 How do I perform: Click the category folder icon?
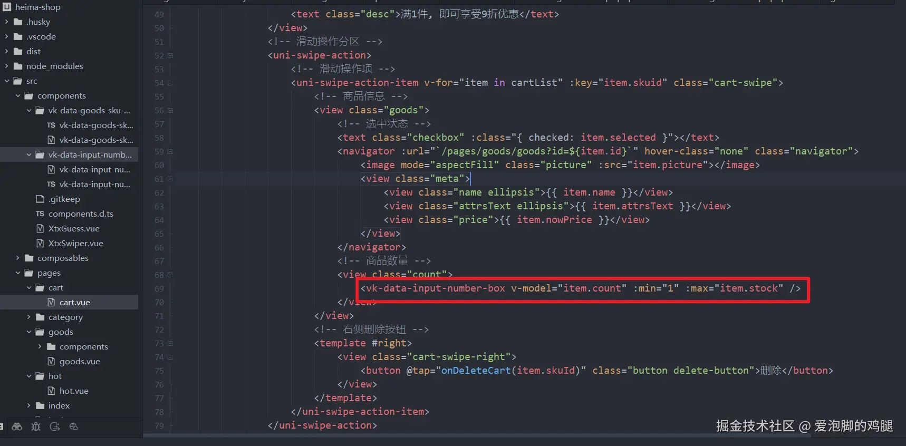pyautogui.click(x=40, y=317)
